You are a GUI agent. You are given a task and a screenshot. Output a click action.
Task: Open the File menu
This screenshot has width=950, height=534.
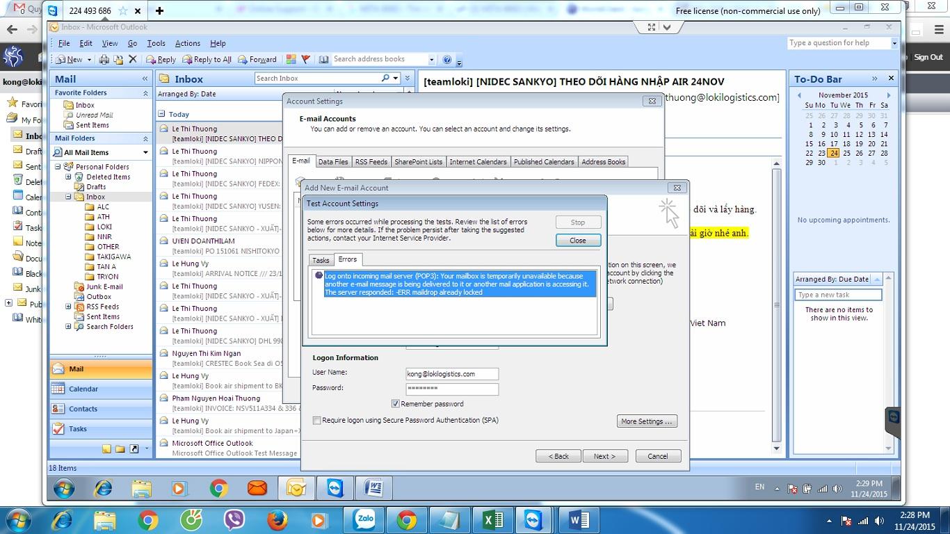[x=64, y=43]
